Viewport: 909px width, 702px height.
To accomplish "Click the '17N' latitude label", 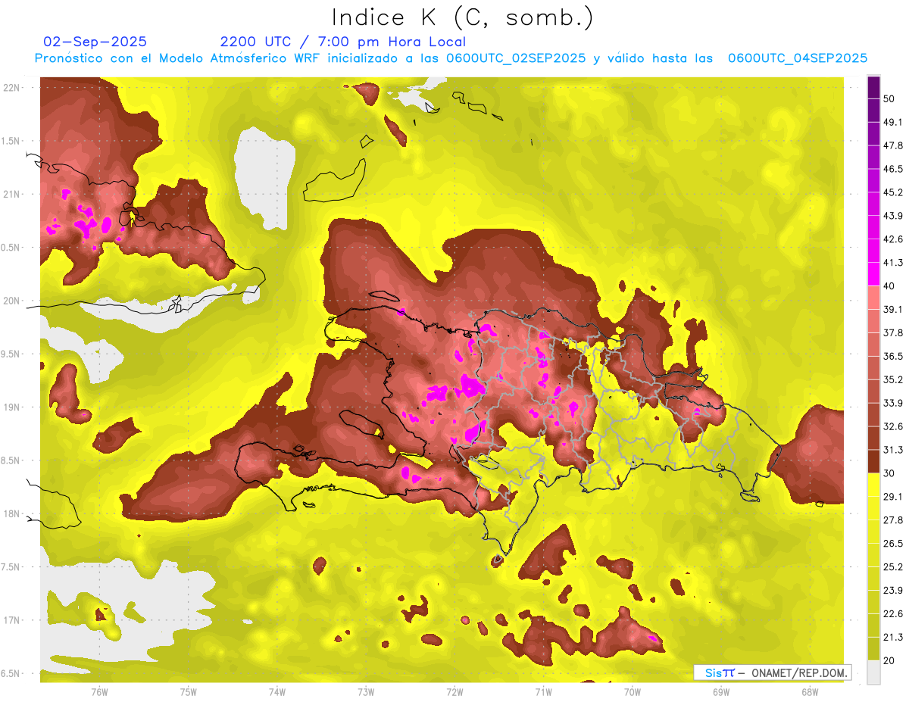I will 13,620.
